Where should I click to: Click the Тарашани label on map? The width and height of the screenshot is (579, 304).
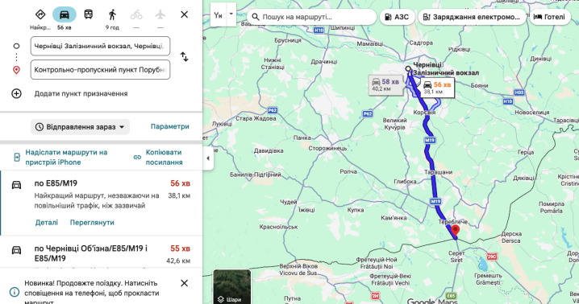coord(439,172)
